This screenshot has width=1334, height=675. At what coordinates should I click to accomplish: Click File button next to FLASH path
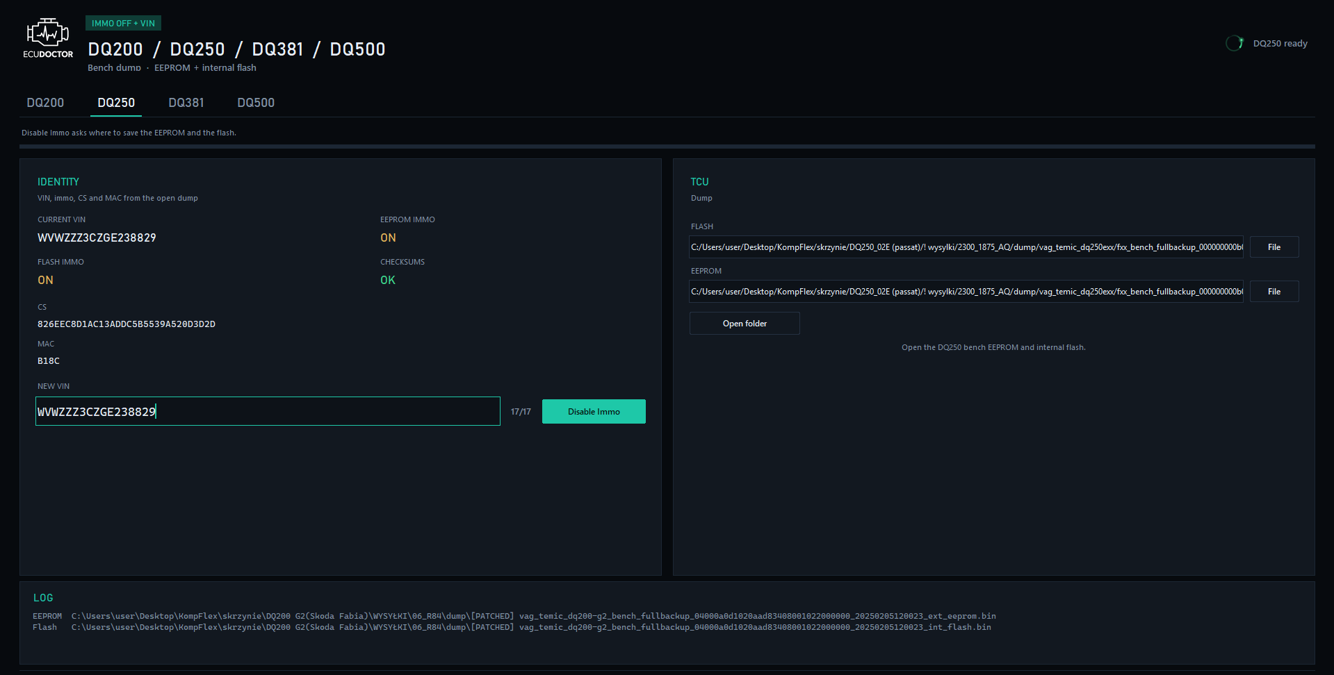(x=1274, y=247)
